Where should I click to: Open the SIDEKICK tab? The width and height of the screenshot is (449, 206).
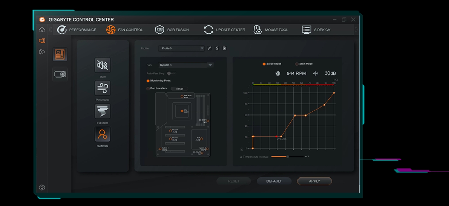tap(322, 30)
